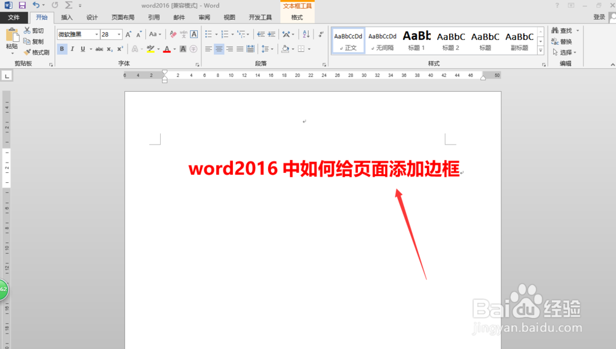This screenshot has width=616, height=349.
Task: Expand the bullet list dropdown arrow
Action: 216,34
